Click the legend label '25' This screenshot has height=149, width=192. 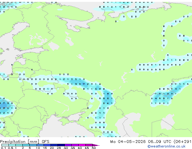click(x=59, y=148)
